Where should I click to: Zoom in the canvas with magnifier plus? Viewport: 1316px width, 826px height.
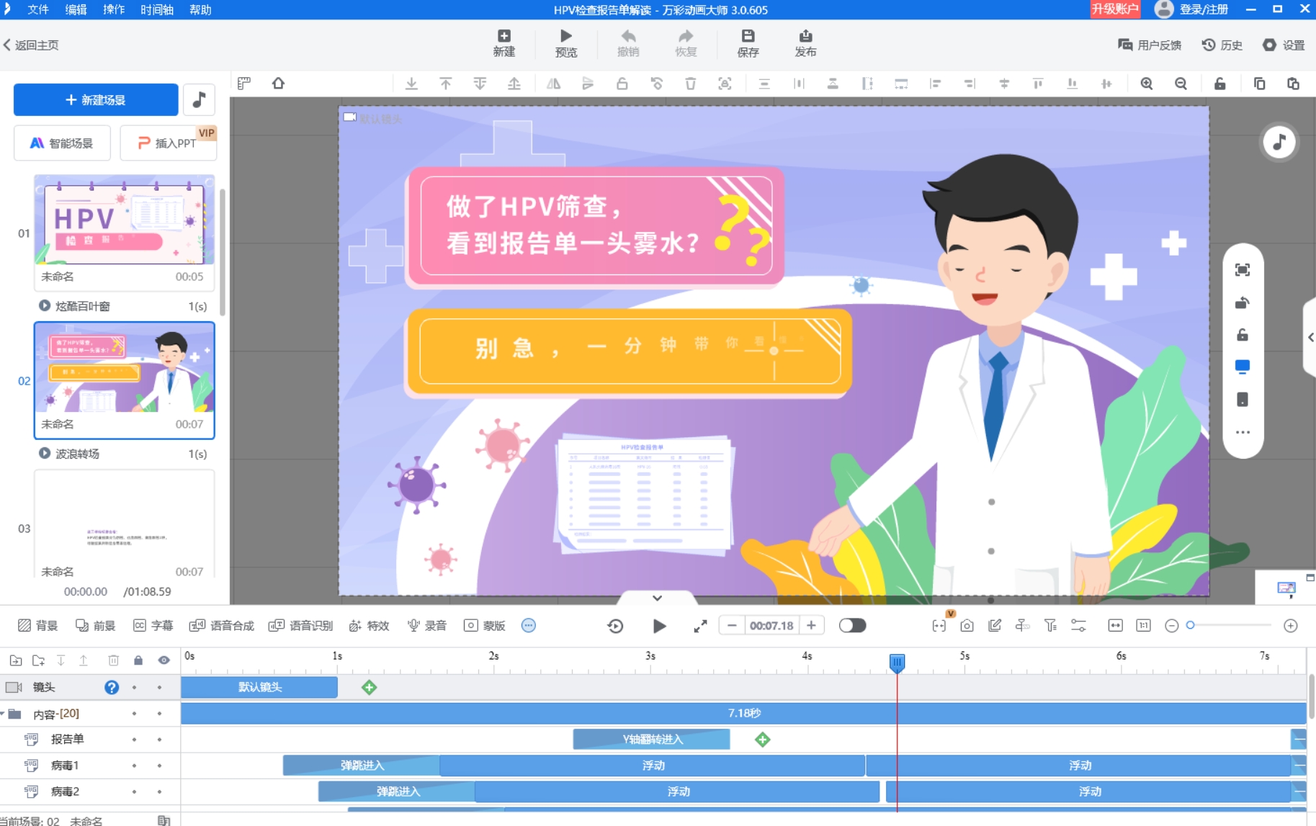(1146, 84)
